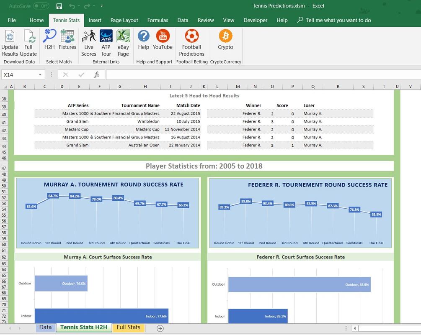Run the Full Update icon
The width and height of the screenshot is (421, 335).
click(x=29, y=36)
